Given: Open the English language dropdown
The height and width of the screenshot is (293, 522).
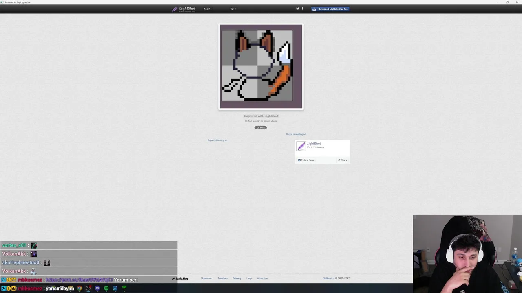Looking at the screenshot, I should pyautogui.click(x=208, y=9).
